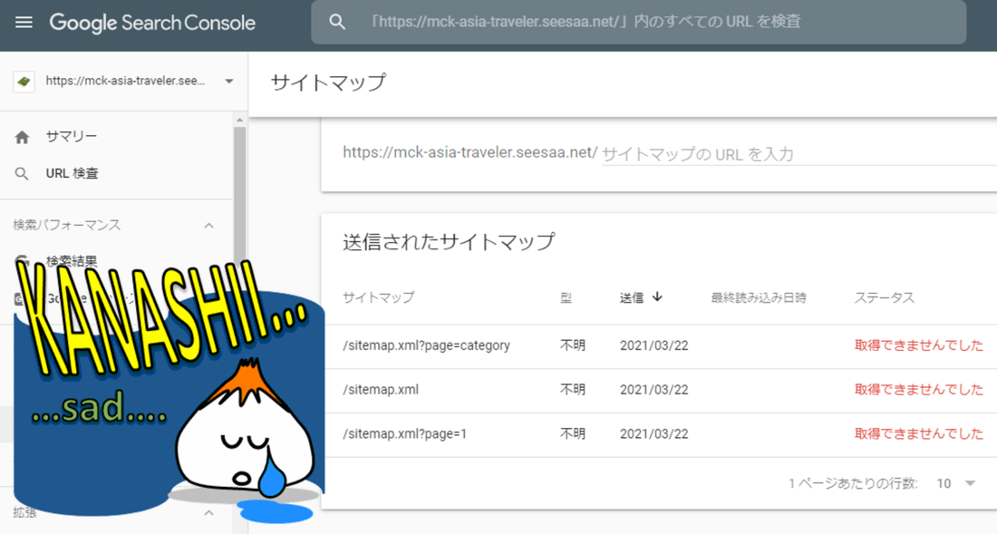This screenshot has width=997, height=534.
Task: Click 2021/03/22 date in page=1 row
Action: (654, 434)
